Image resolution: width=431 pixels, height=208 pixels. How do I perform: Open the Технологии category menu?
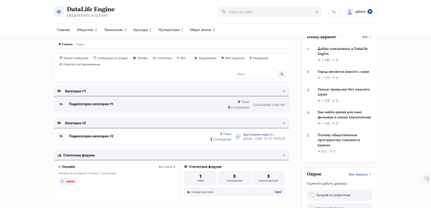click(x=115, y=30)
